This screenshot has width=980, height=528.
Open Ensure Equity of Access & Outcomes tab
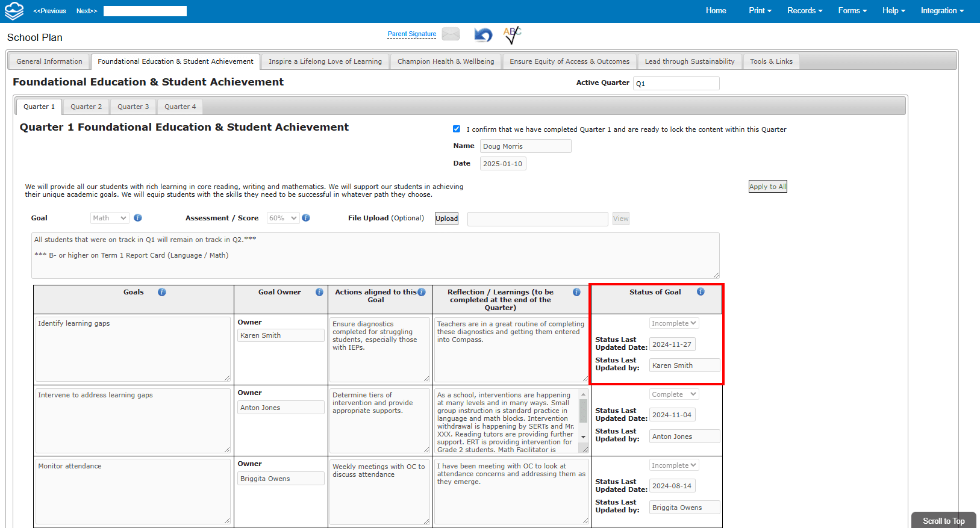pos(569,61)
